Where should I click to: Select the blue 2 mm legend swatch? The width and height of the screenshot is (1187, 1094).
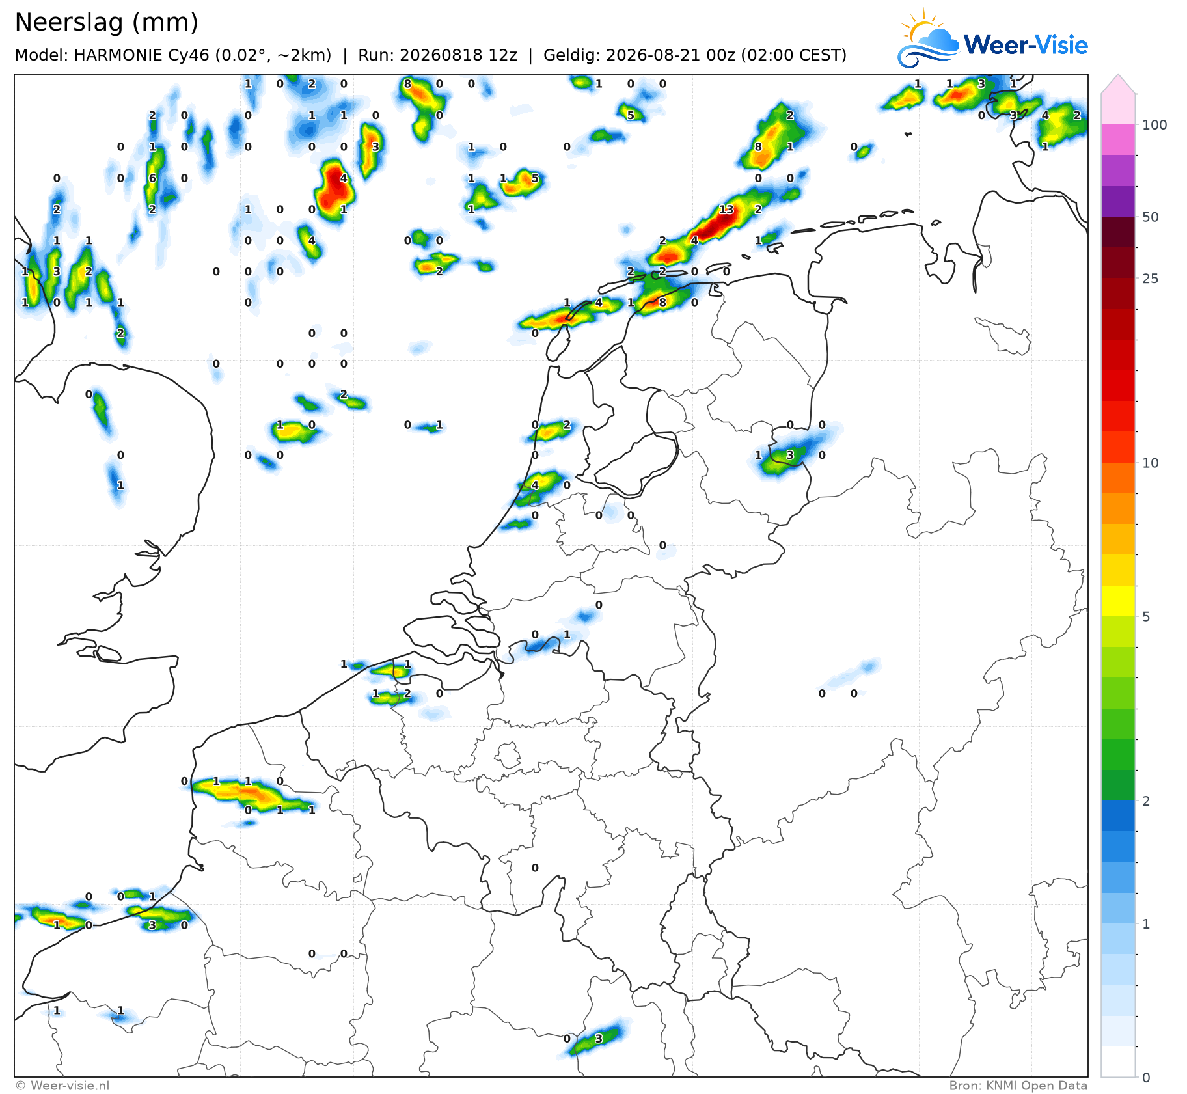1118,816
